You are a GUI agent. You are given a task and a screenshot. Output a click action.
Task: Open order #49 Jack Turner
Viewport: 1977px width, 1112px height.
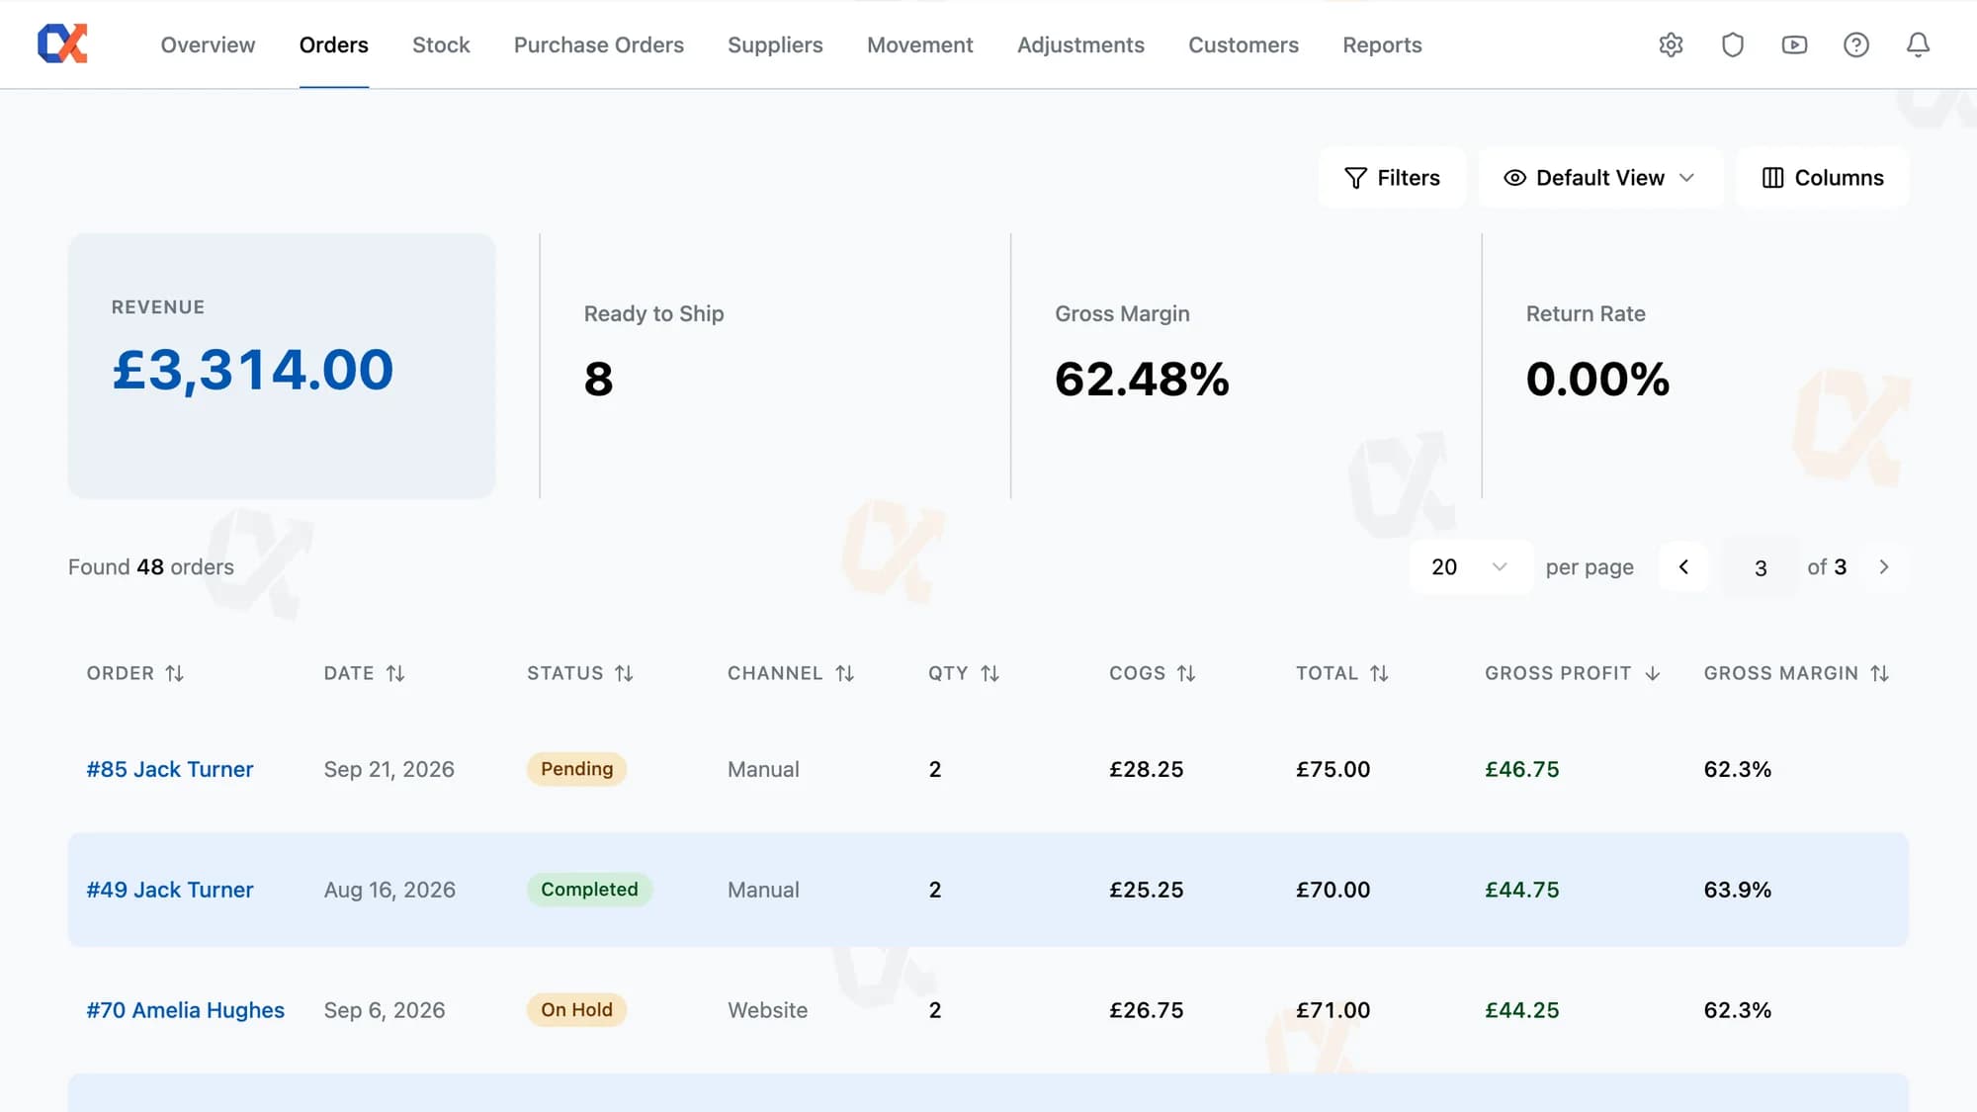point(170,890)
